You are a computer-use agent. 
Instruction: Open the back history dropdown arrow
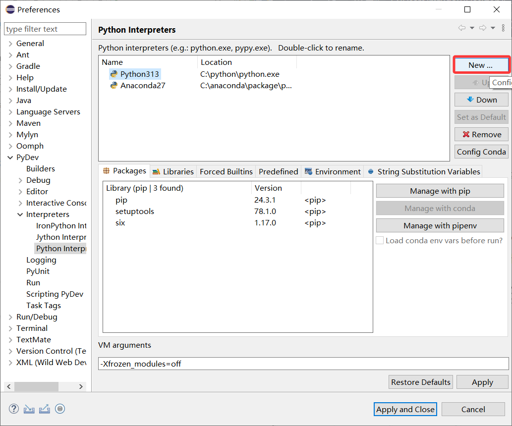(x=472, y=28)
